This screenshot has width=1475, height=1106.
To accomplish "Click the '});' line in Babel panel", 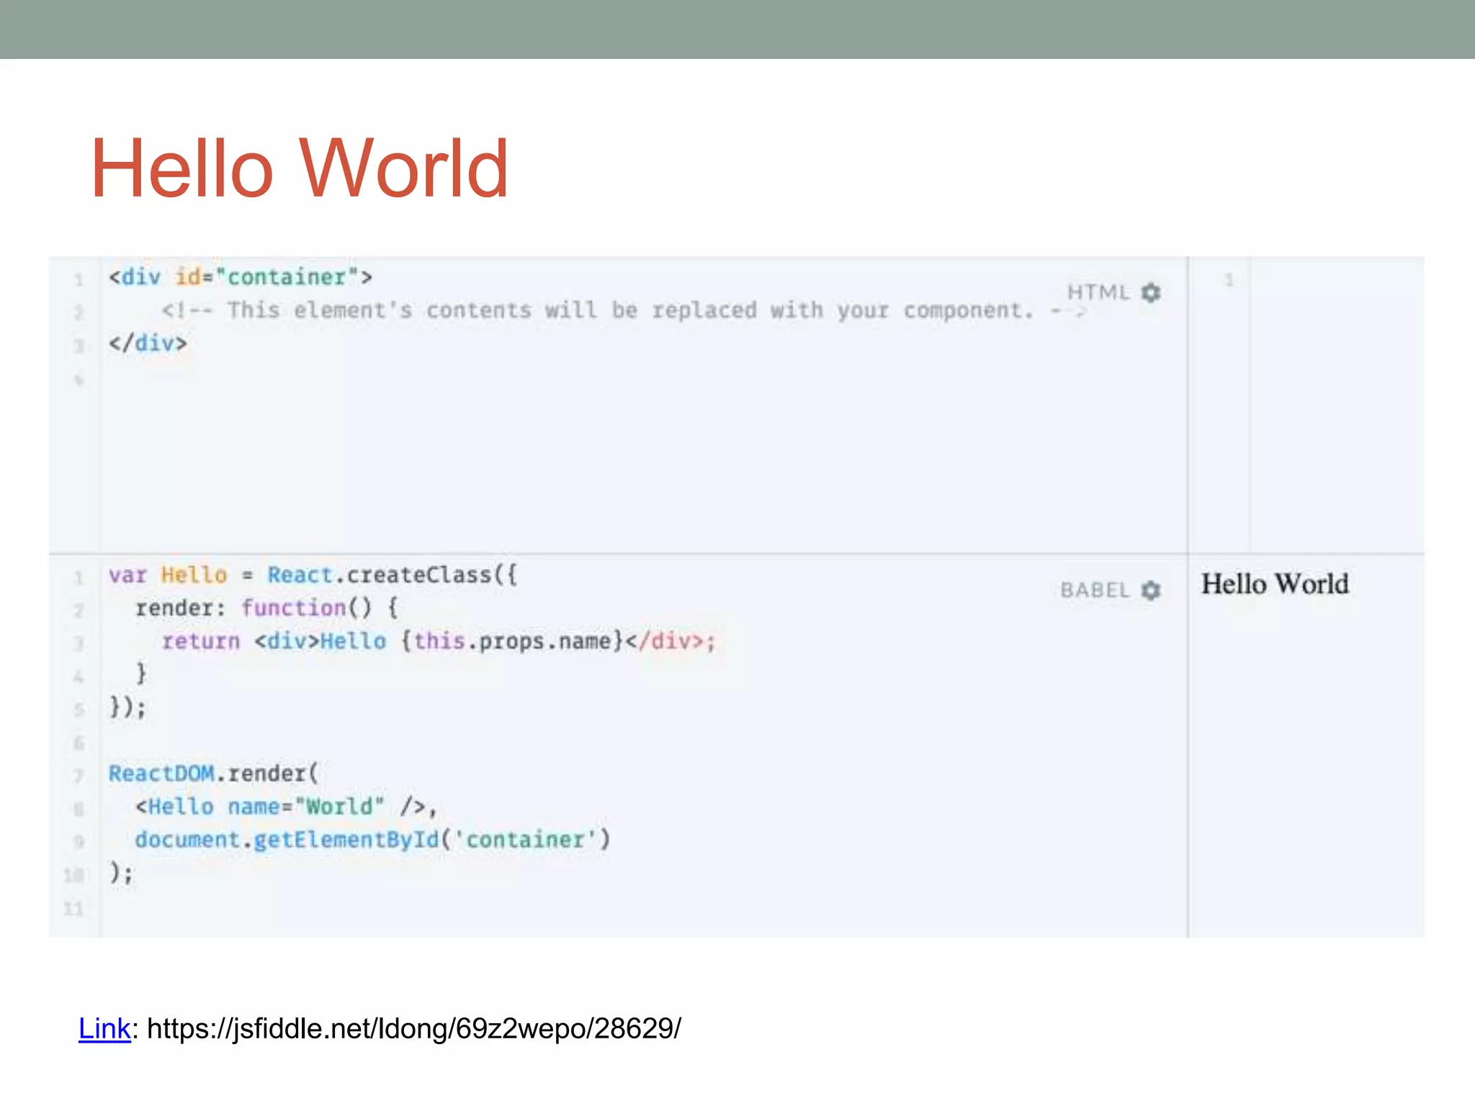I will (127, 708).
